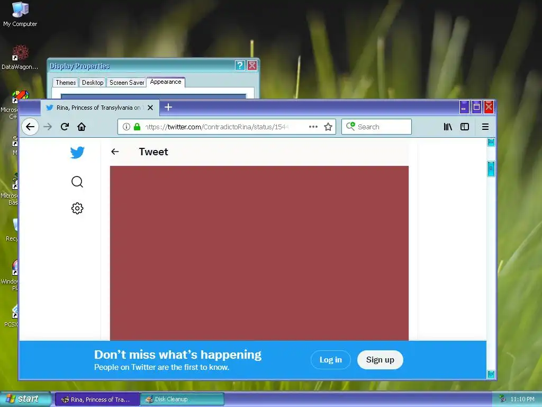Viewport: 542px width, 407px height.
Task: Click the Tweet heading text
Action: pyautogui.click(x=153, y=152)
